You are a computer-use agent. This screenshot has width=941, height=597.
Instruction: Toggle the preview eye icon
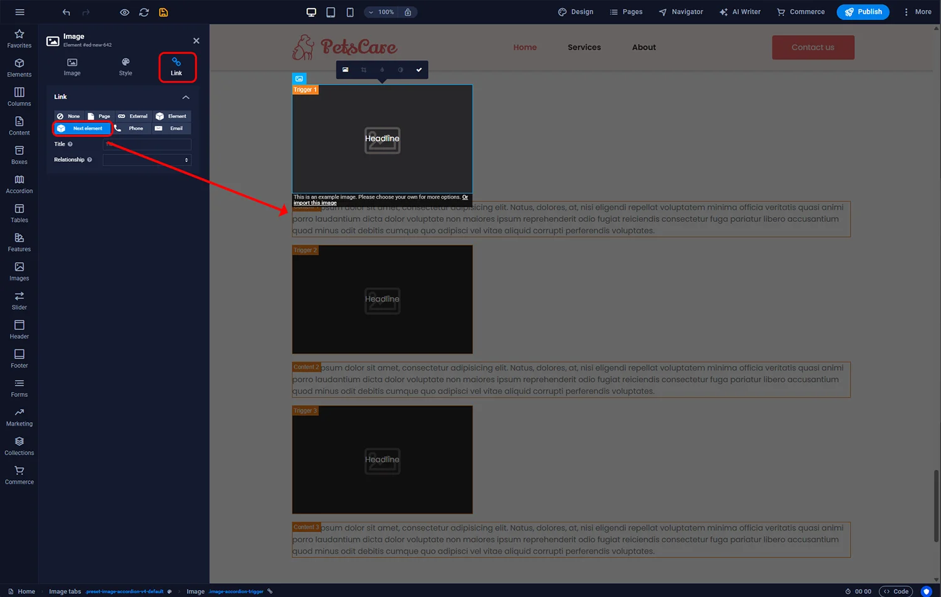click(124, 13)
